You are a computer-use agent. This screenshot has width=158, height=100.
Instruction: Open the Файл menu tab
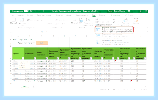pos(12,15)
